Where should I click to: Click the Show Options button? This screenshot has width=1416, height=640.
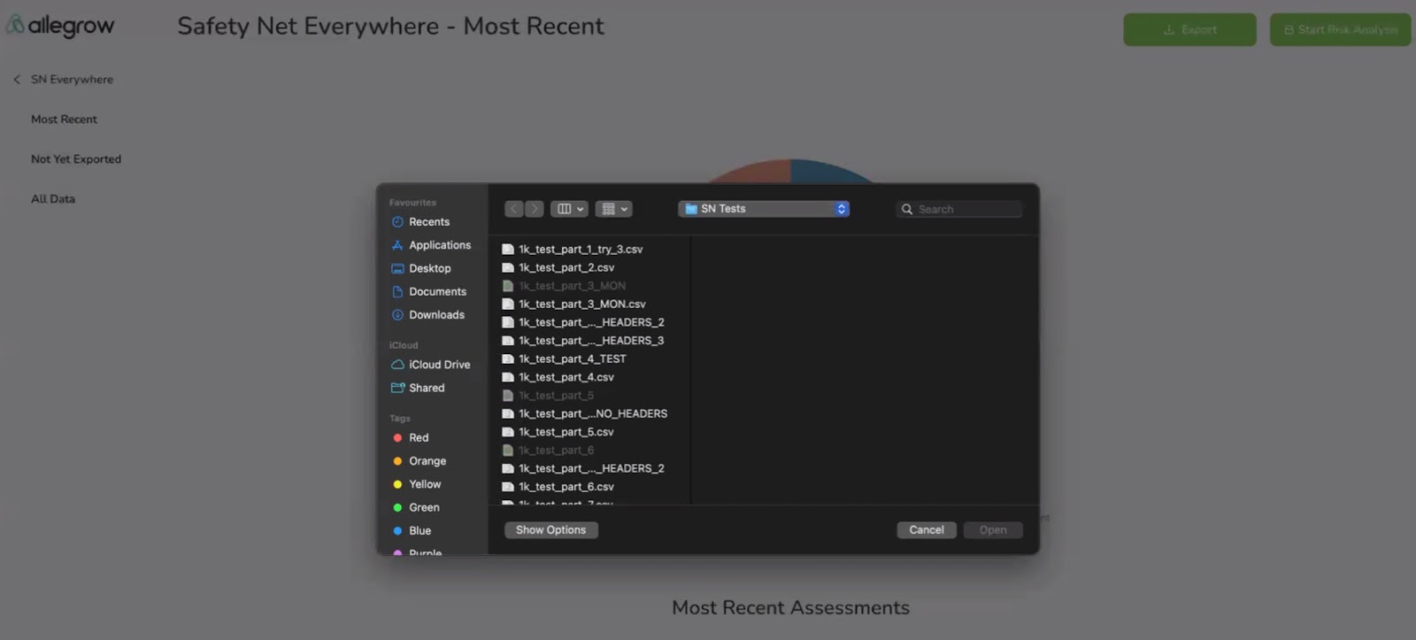coord(551,530)
